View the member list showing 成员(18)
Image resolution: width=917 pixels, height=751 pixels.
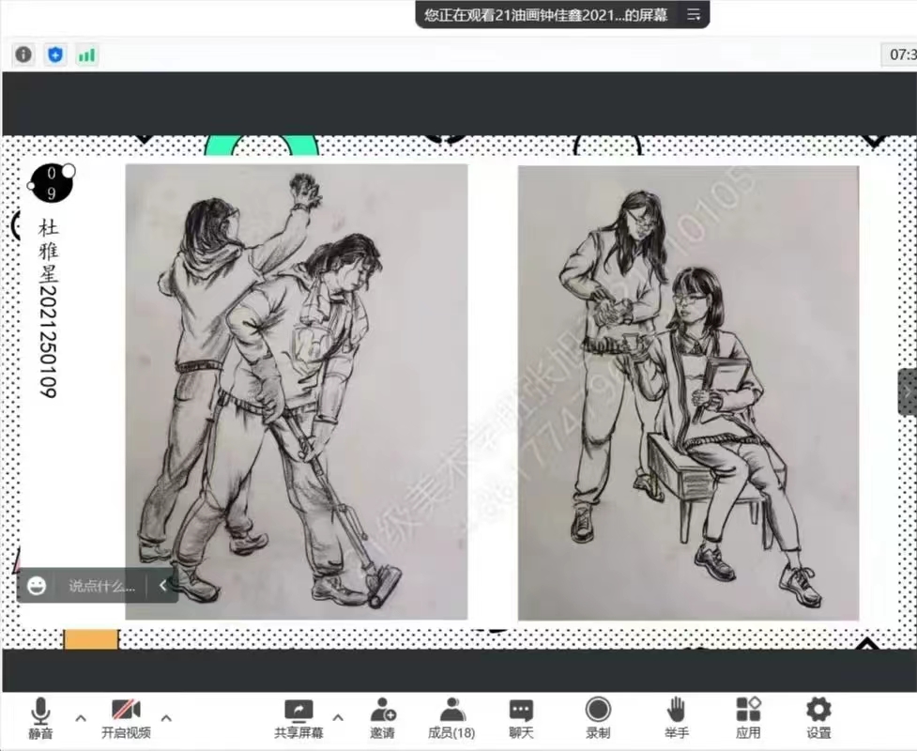tap(451, 717)
